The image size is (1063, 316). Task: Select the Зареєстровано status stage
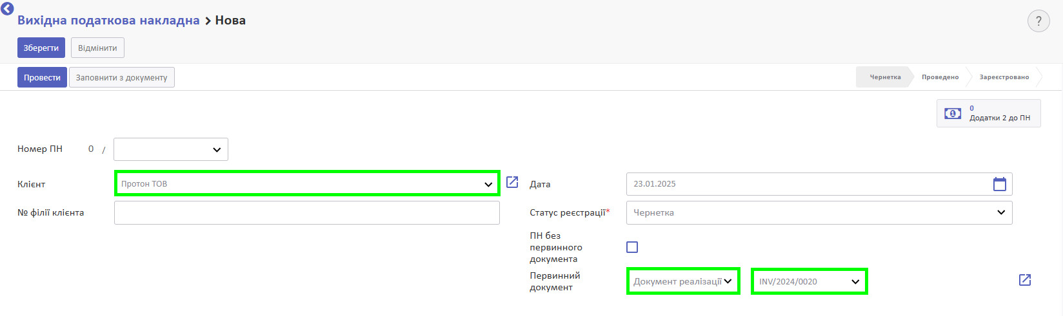tap(1004, 77)
